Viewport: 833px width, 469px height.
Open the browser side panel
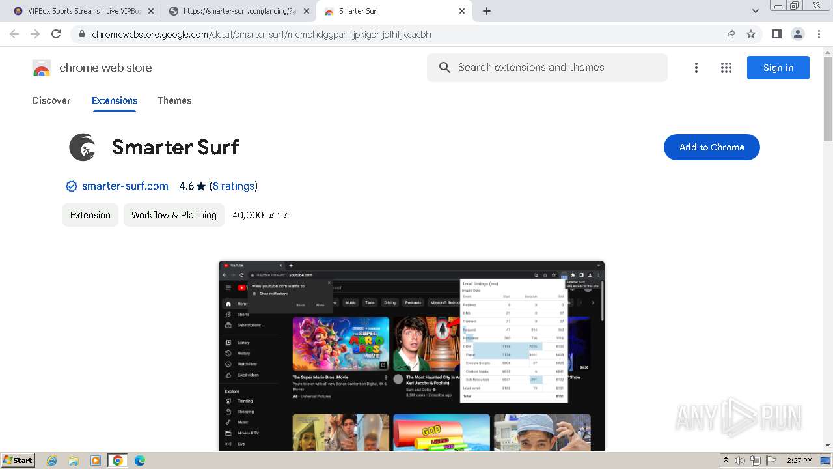point(776,34)
